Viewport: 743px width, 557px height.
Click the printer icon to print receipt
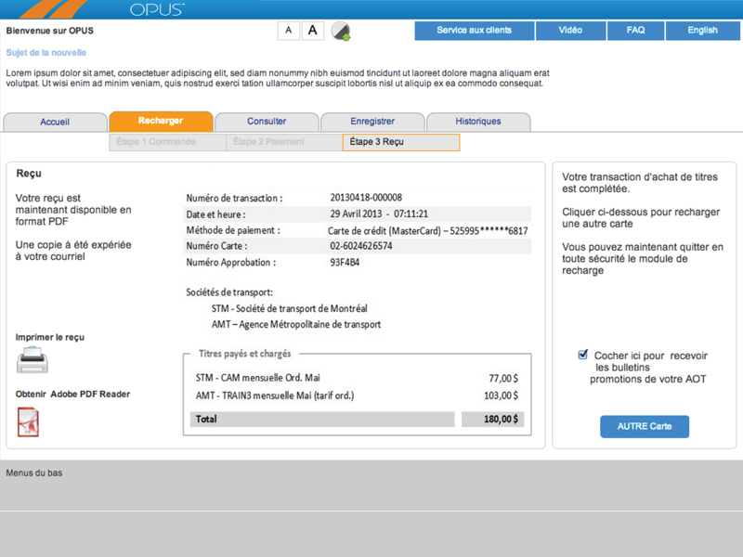point(33,360)
